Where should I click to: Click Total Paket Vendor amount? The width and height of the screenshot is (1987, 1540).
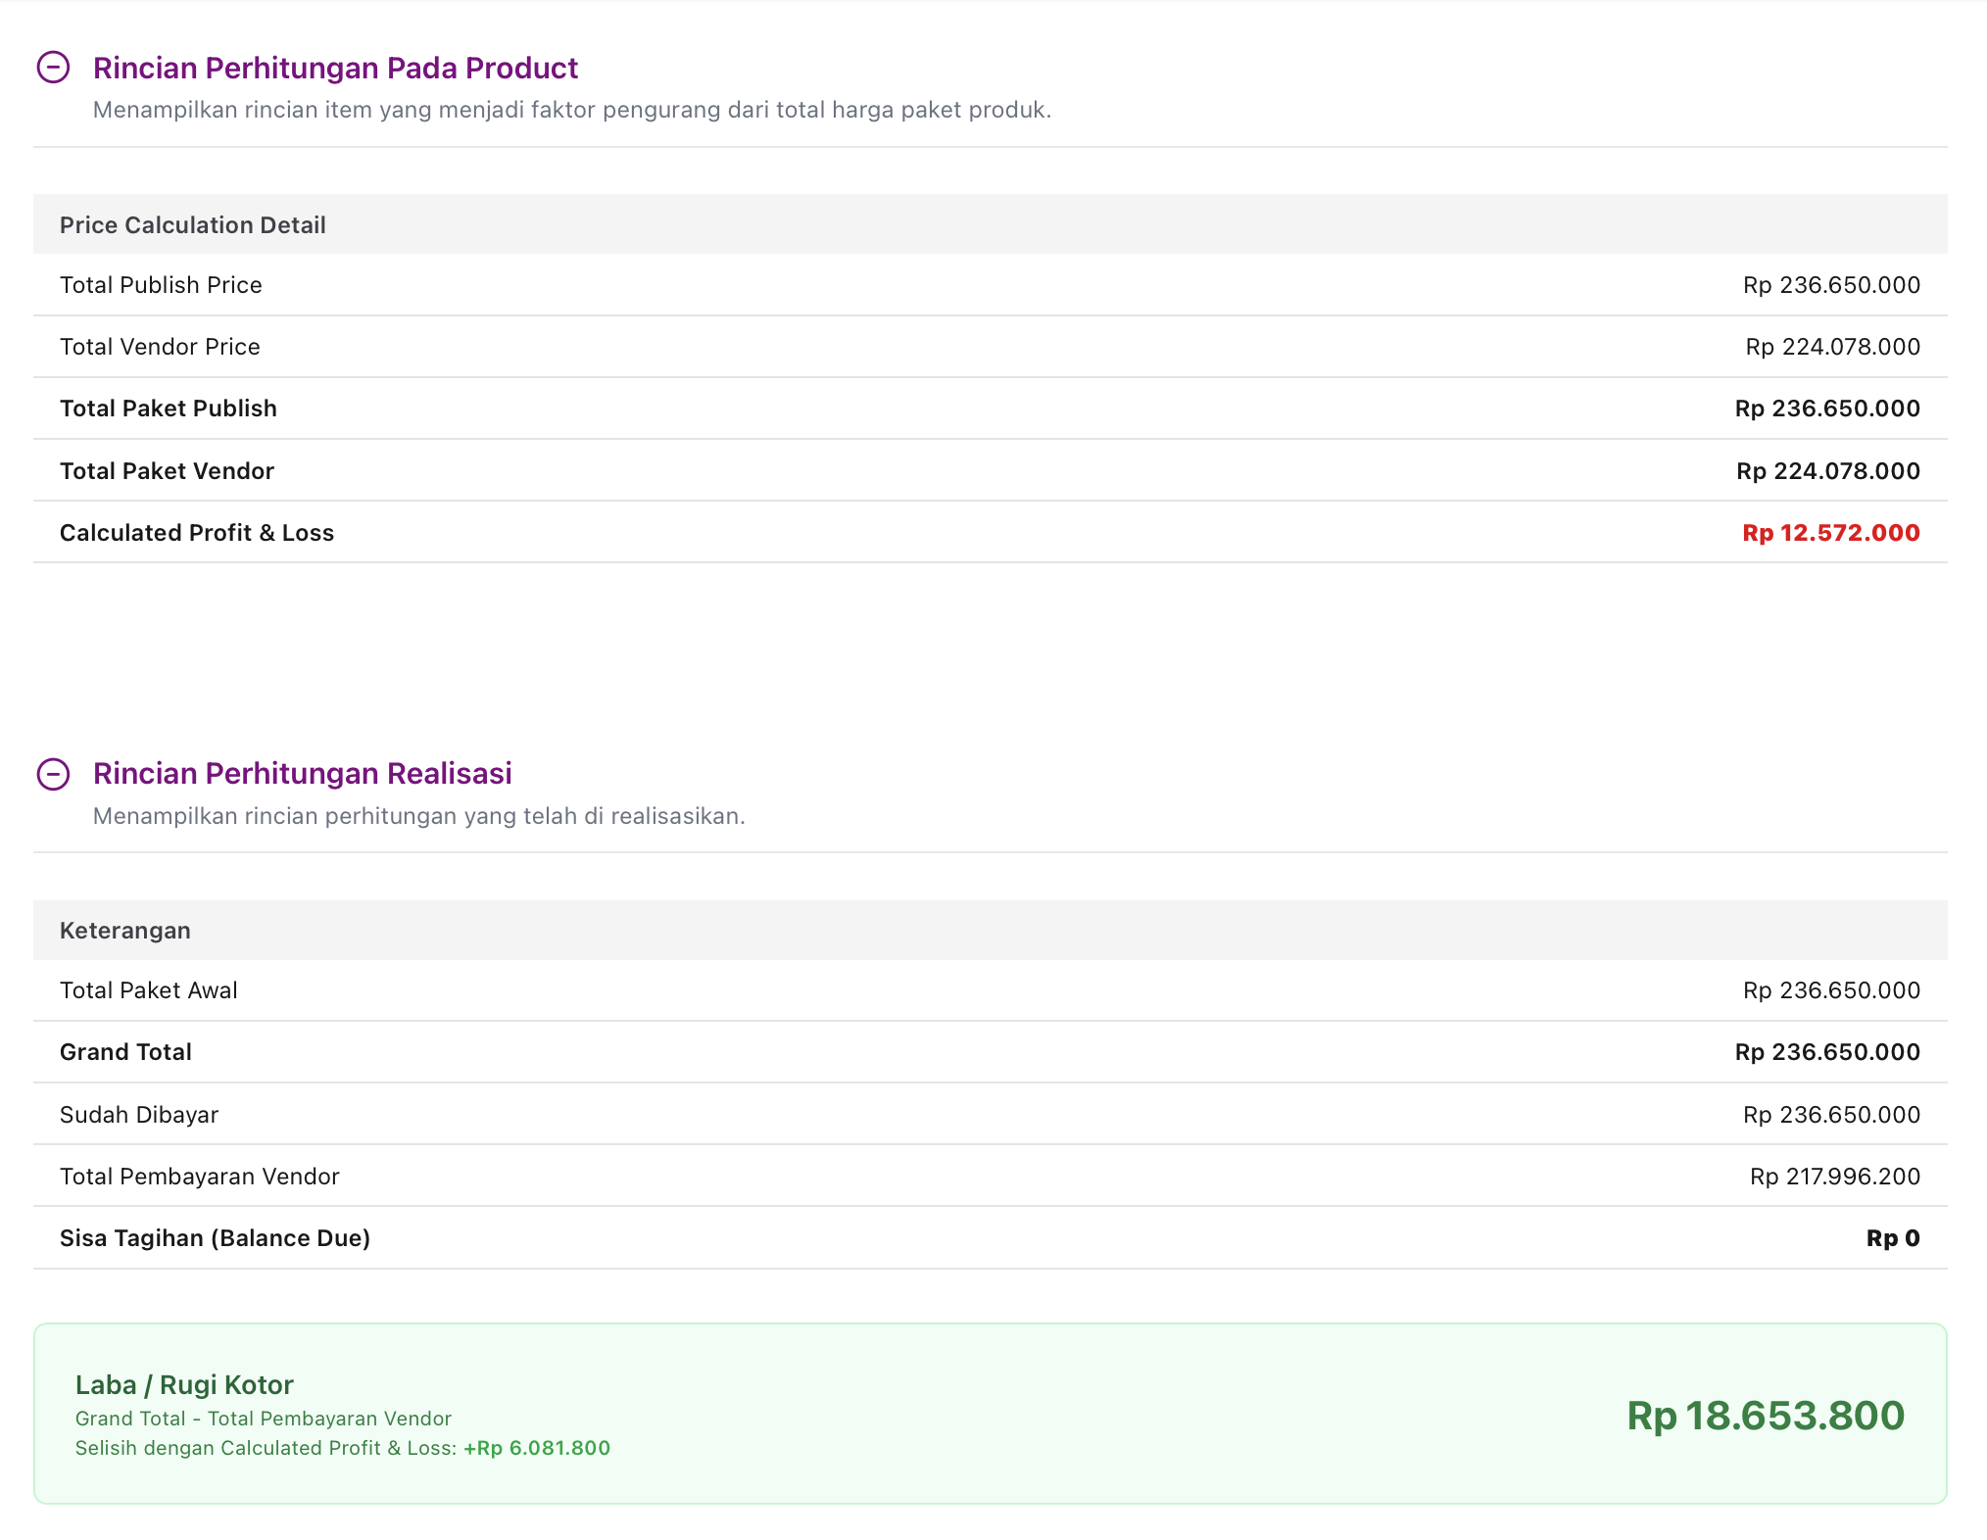(x=1827, y=471)
